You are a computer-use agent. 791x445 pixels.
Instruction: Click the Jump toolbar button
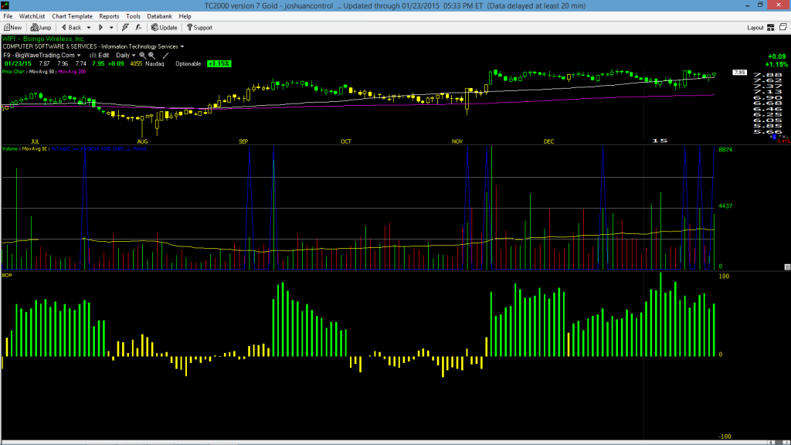click(x=41, y=28)
